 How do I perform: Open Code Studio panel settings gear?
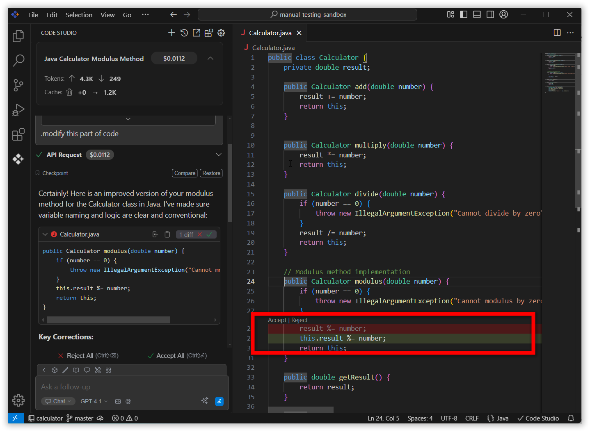point(221,33)
